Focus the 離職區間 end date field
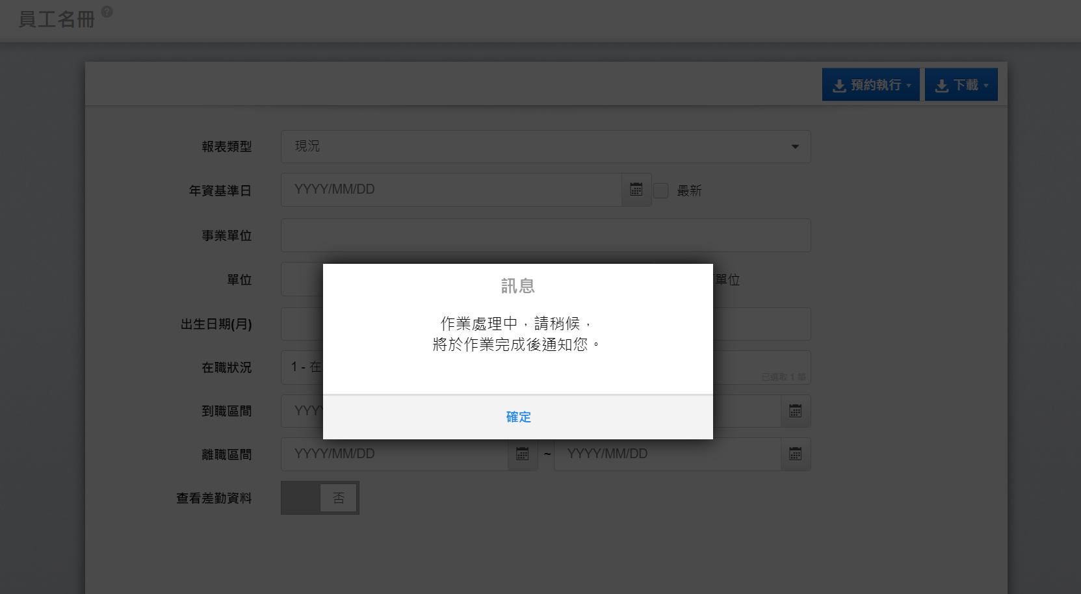Screen dimensions: 1081x594 pos(666,454)
